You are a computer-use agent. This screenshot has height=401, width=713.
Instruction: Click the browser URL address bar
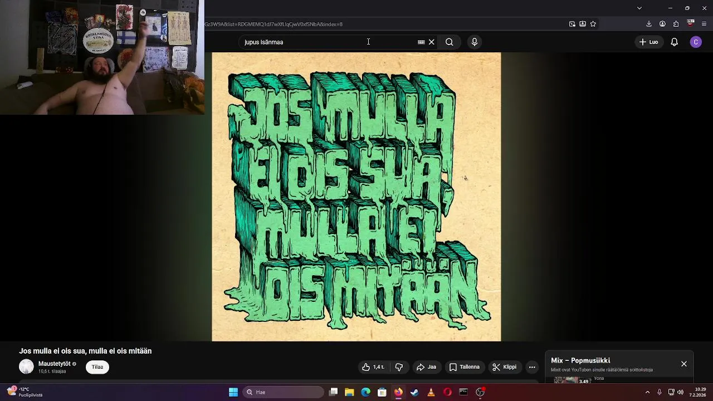(384, 24)
